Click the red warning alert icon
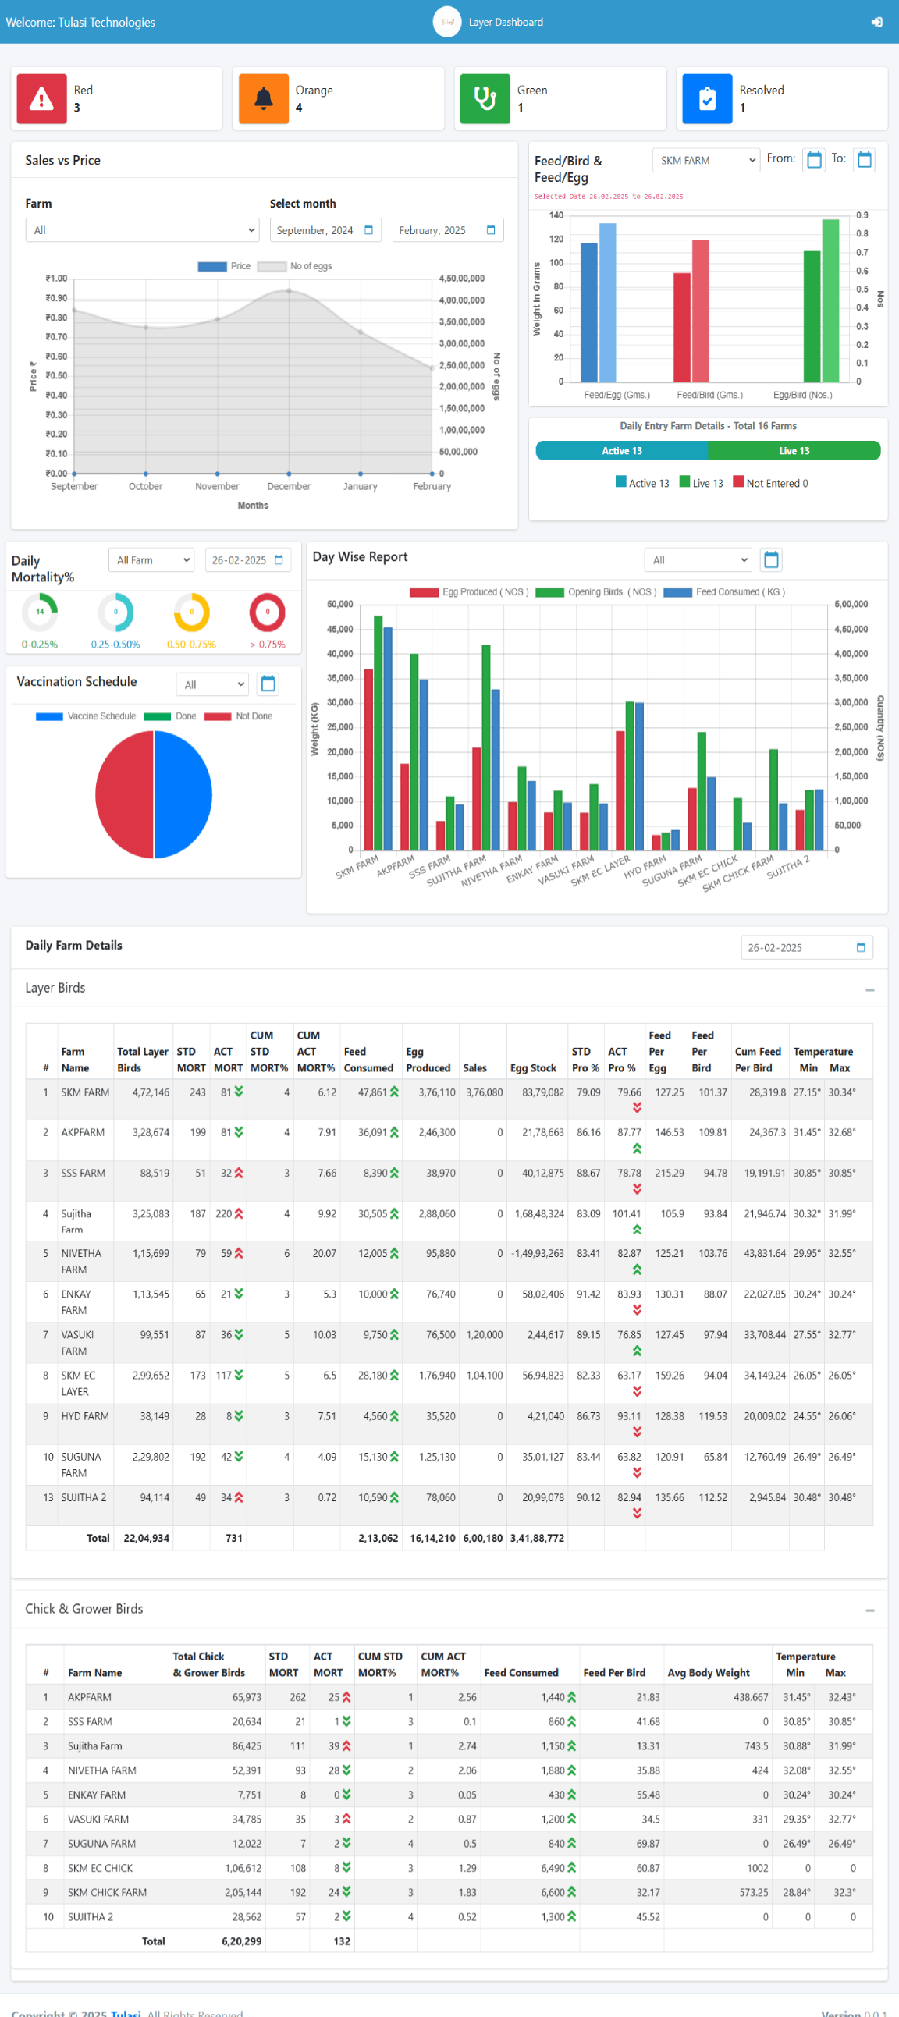This screenshot has height=2017, width=899. click(x=41, y=98)
